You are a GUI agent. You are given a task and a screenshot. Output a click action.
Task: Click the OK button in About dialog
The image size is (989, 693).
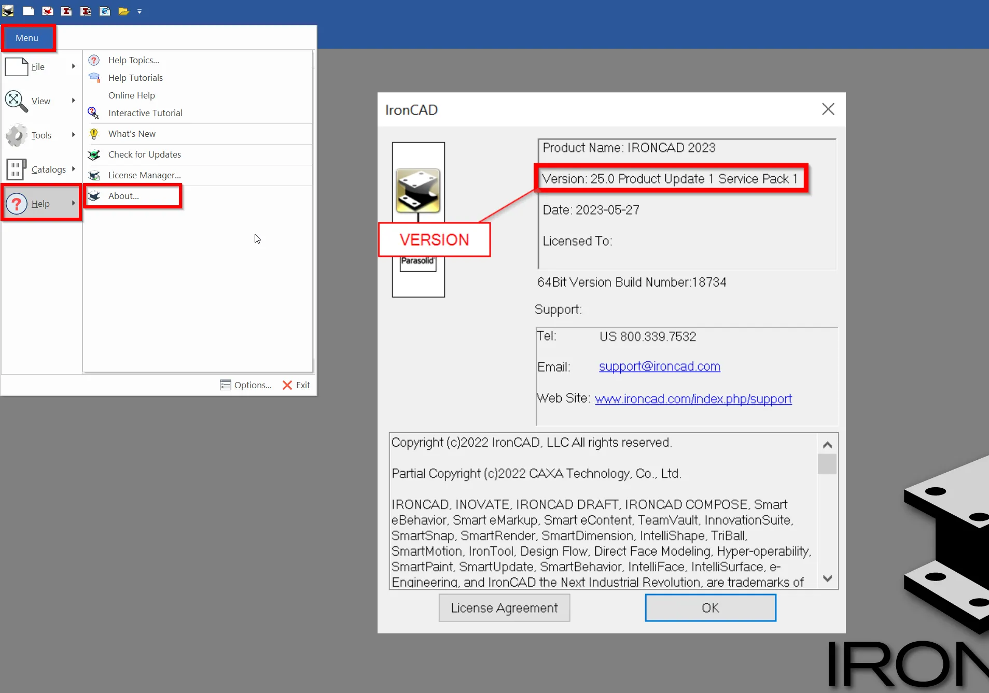[x=709, y=607]
